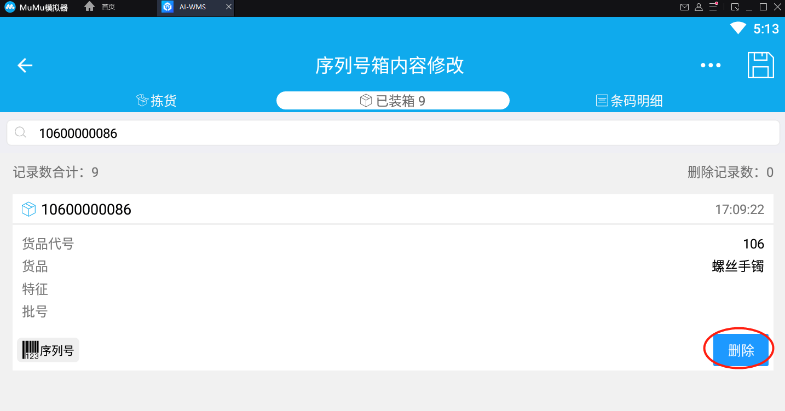Open the three-dot more options menu
785x411 pixels.
coord(711,66)
